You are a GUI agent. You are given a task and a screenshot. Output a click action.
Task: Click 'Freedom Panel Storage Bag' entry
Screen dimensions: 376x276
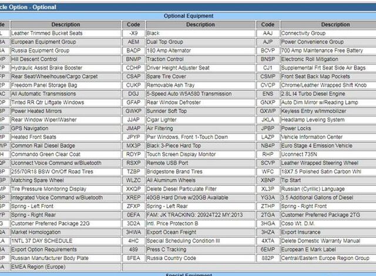[x=66, y=85]
